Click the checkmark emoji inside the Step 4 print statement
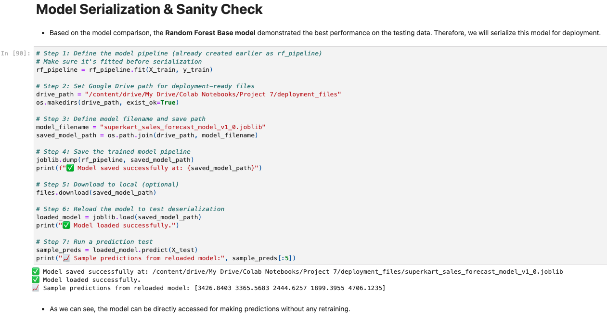 pos(70,168)
